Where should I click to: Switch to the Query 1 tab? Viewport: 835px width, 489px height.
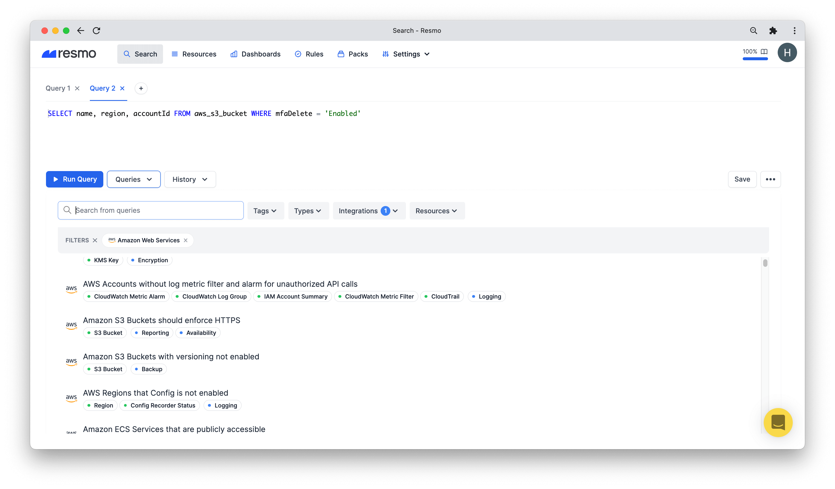[x=58, y=88]
